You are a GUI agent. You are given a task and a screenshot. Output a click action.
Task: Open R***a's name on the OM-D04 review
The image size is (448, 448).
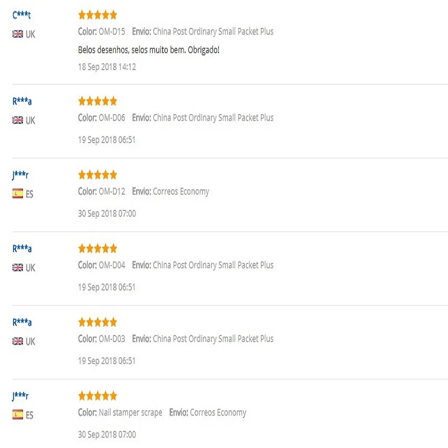coord(22,249)
